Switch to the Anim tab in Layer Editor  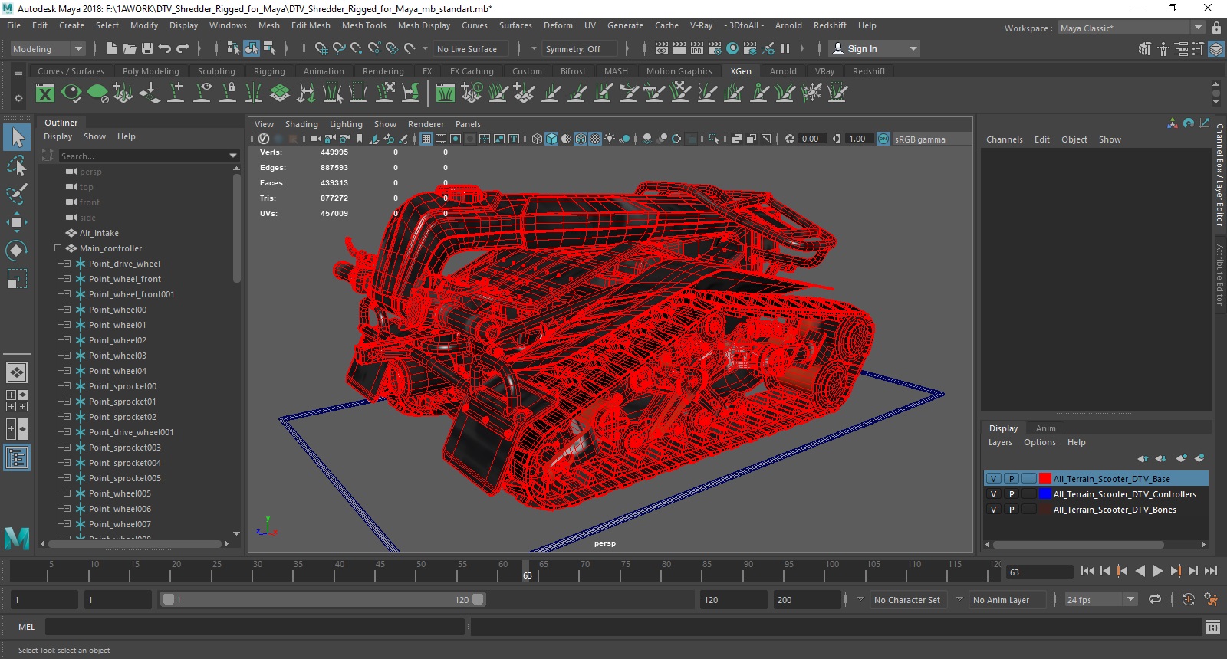(1045, 428)
